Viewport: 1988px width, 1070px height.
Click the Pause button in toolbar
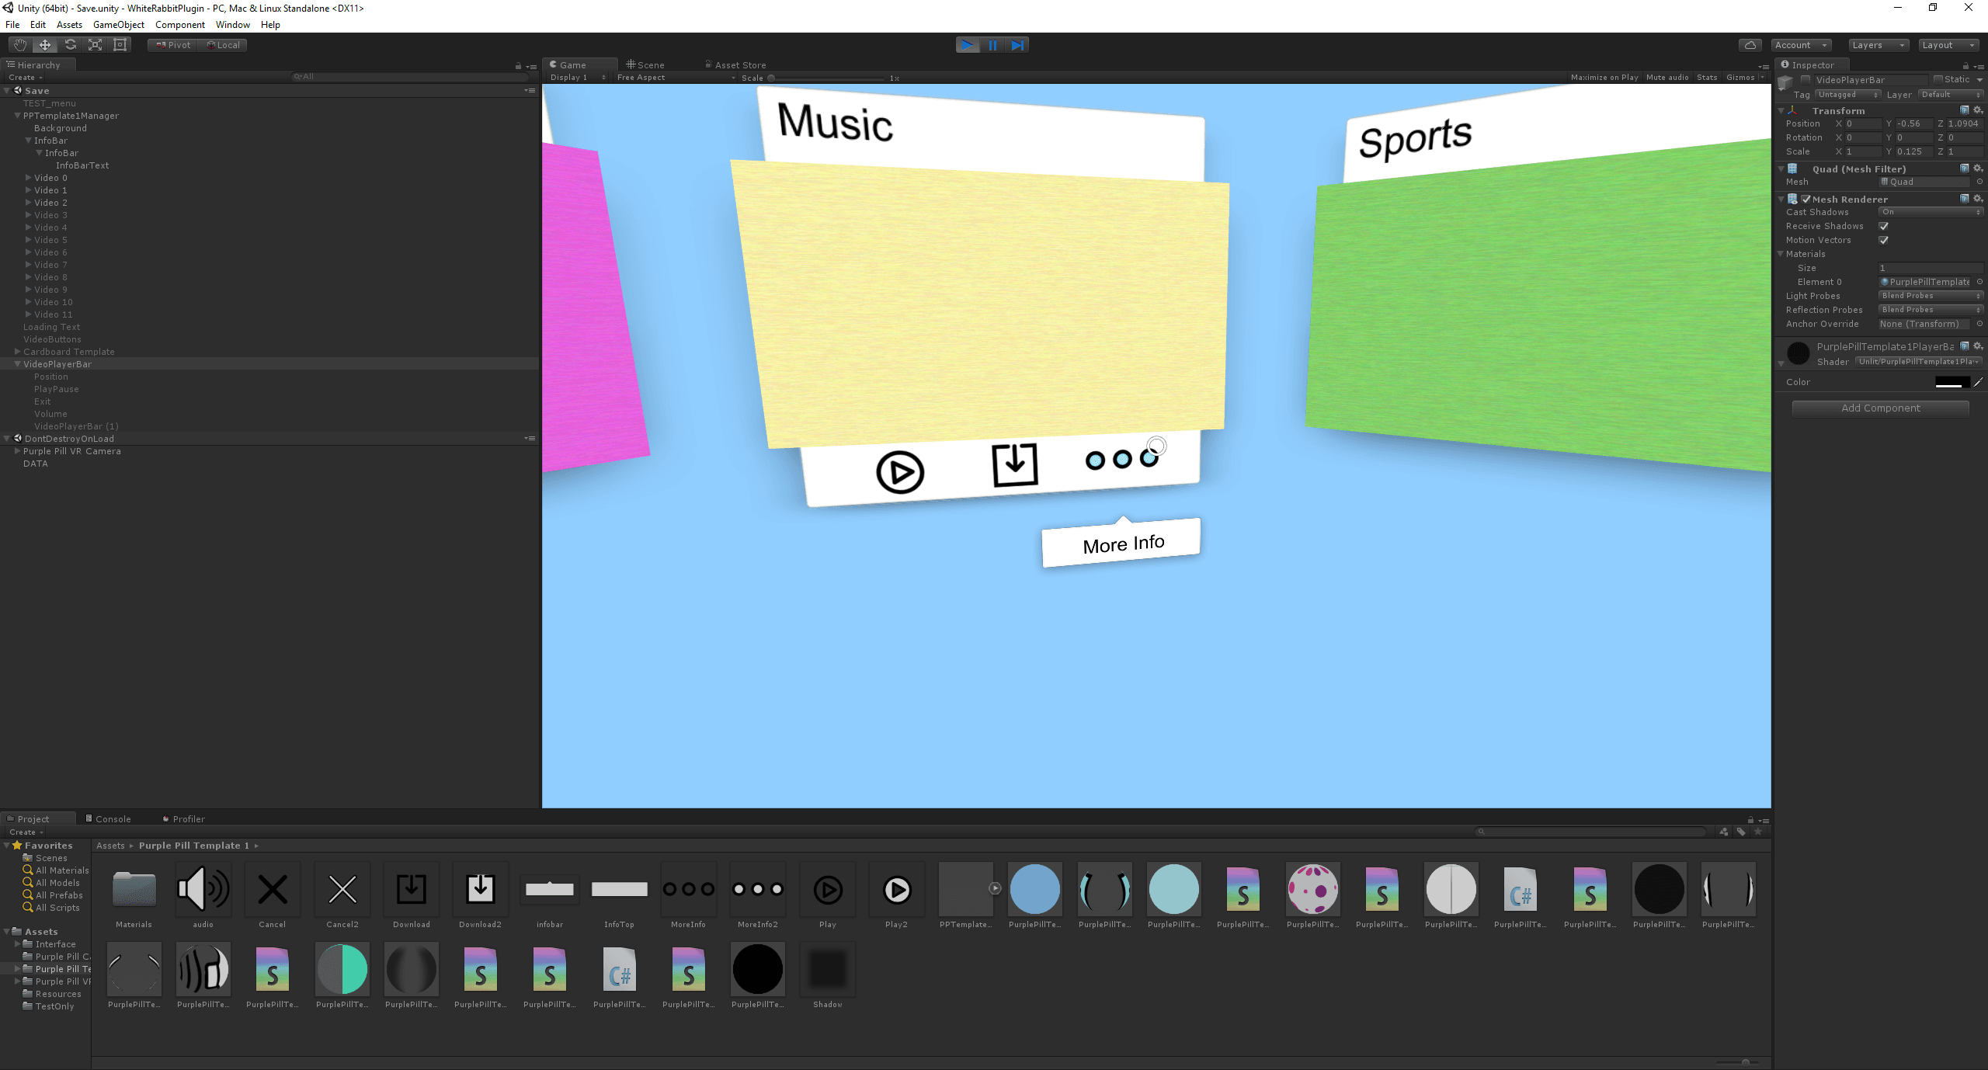click(x=992, y=45)
